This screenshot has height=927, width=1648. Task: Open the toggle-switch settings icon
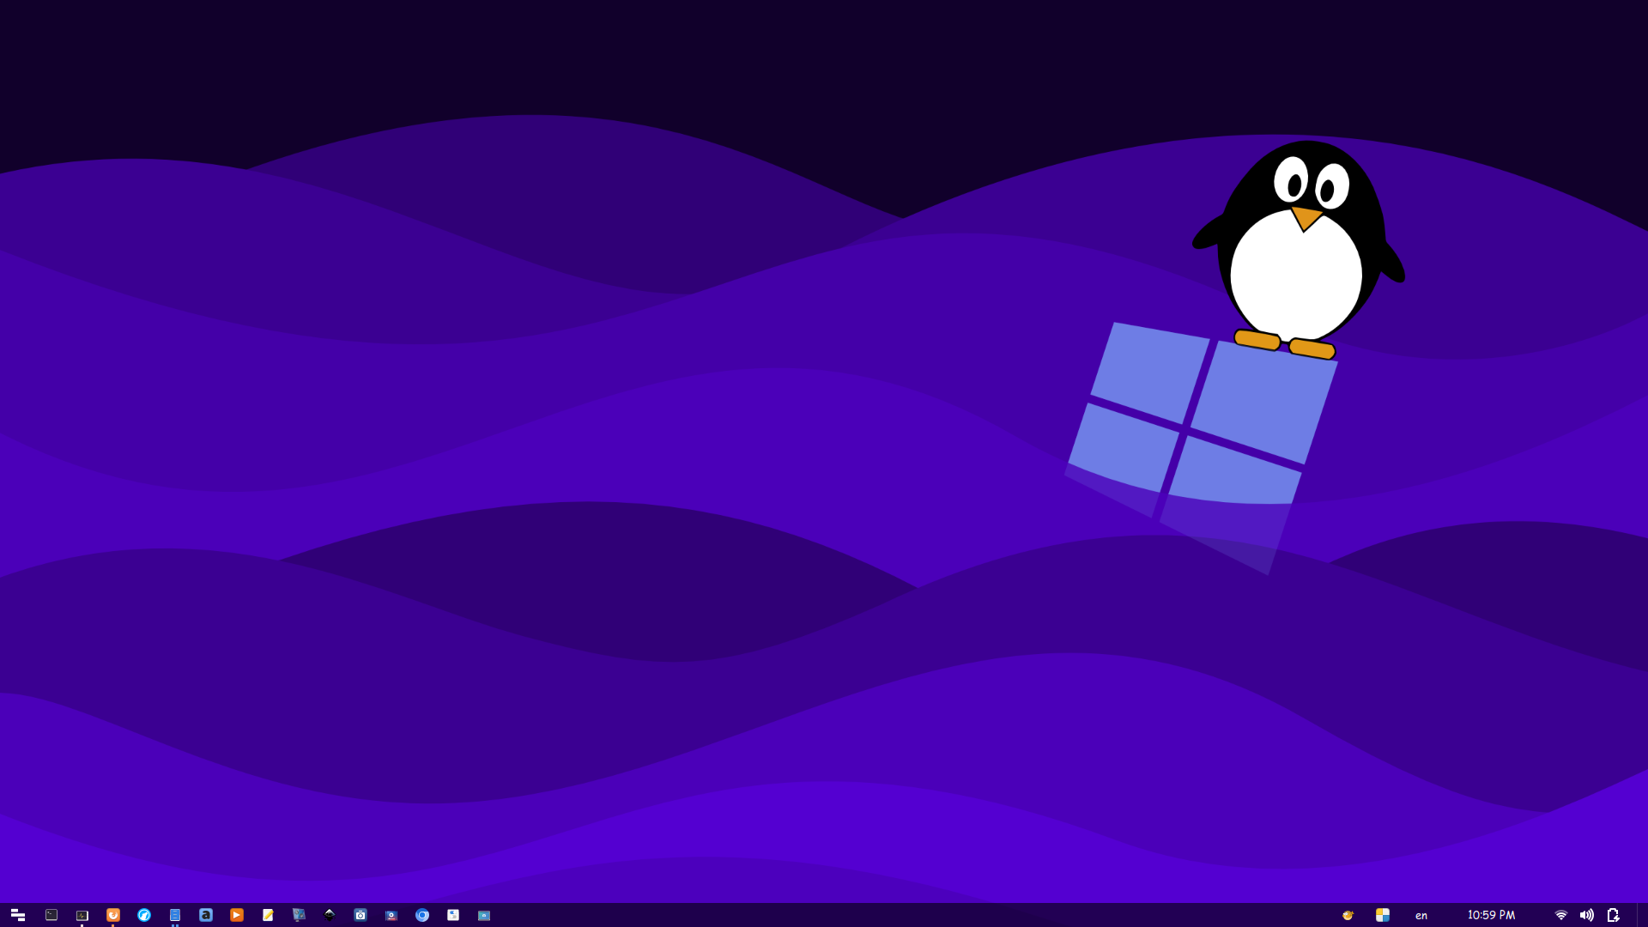coord(453,915)
